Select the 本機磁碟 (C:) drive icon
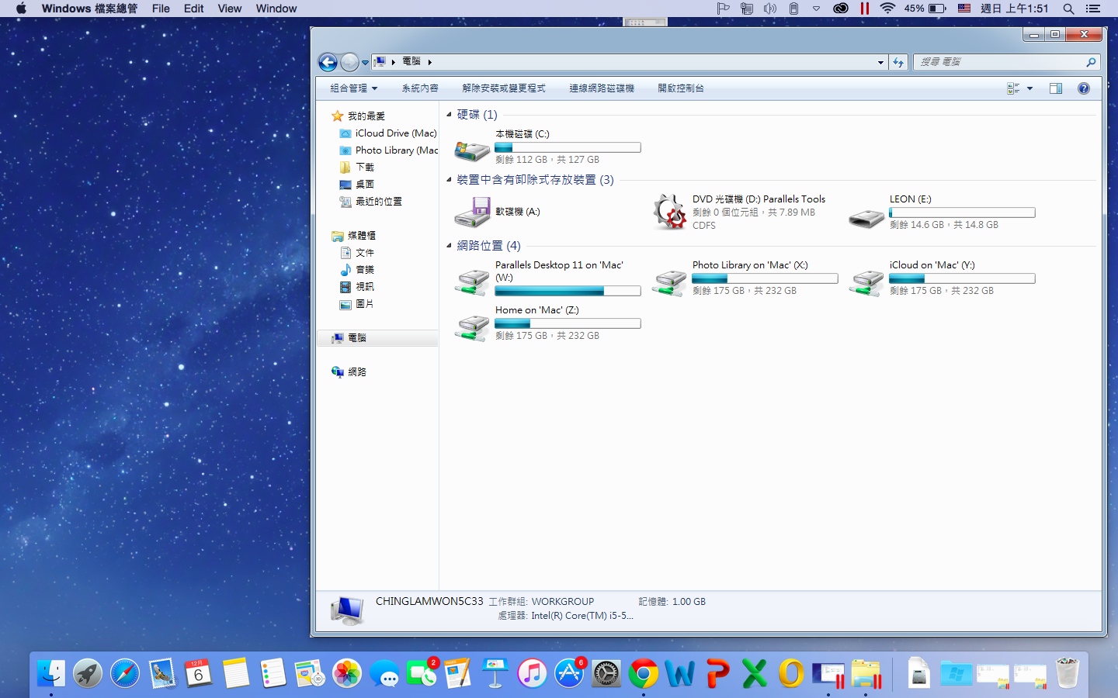 coord(471,150)
